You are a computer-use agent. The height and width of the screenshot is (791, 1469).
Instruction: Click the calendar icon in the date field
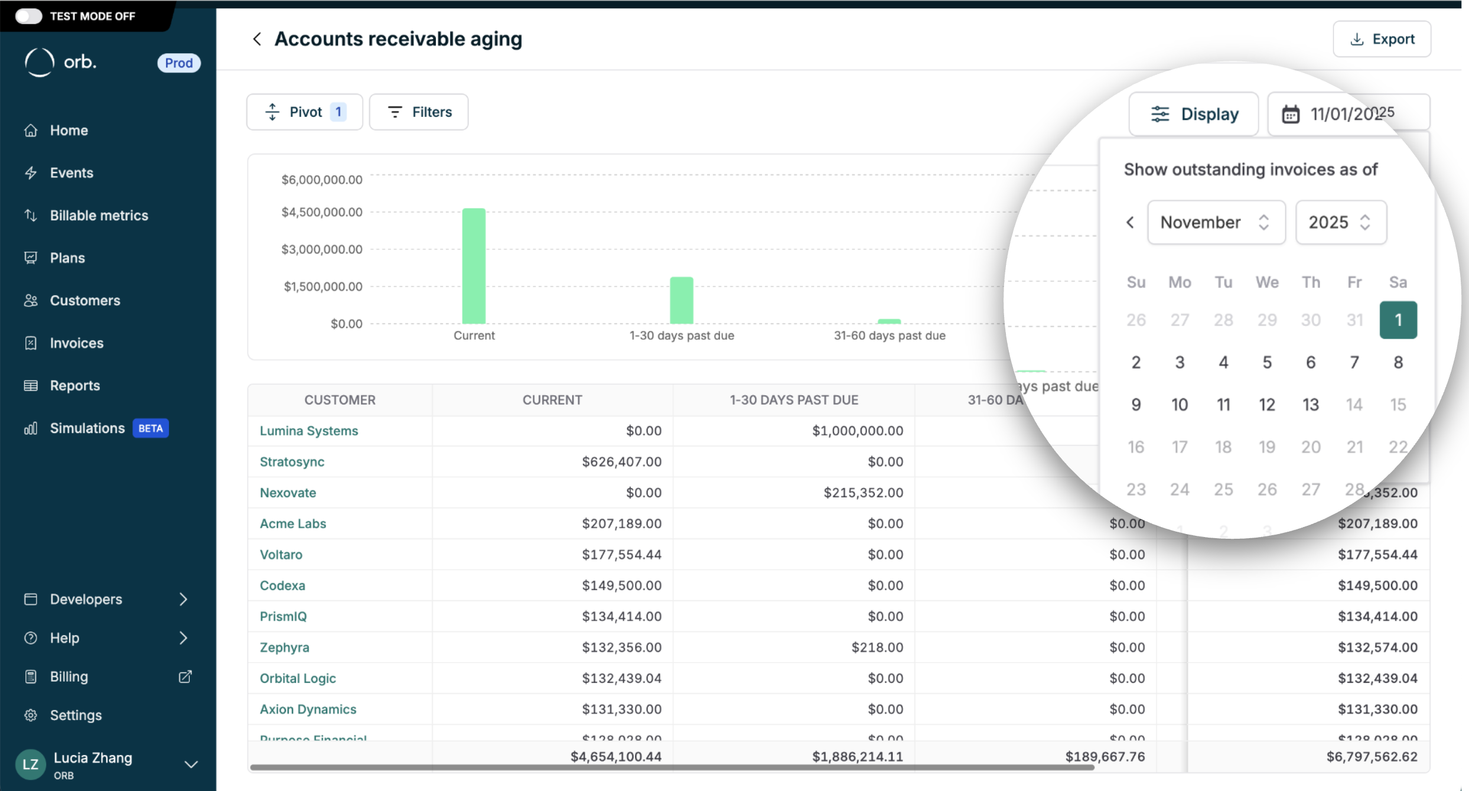(1291, 114)
